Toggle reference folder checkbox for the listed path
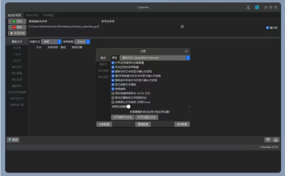The height and width of the screenshot is (176, 285). (x=182, y=26)
